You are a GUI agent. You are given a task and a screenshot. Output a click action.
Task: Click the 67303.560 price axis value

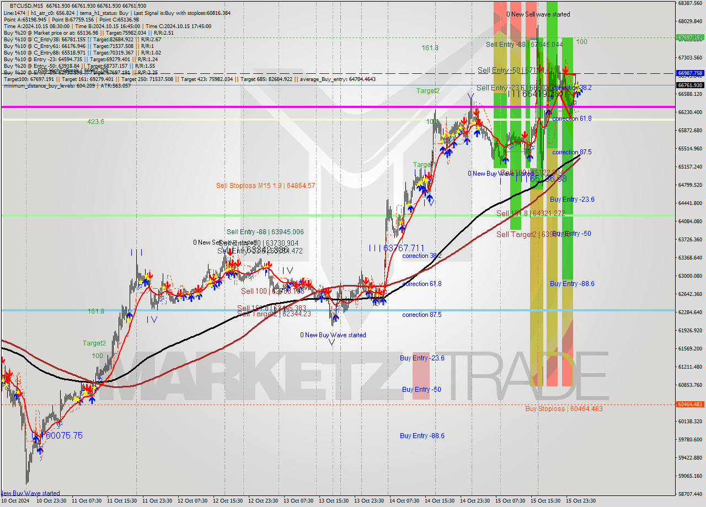click(x=689, y=58)
